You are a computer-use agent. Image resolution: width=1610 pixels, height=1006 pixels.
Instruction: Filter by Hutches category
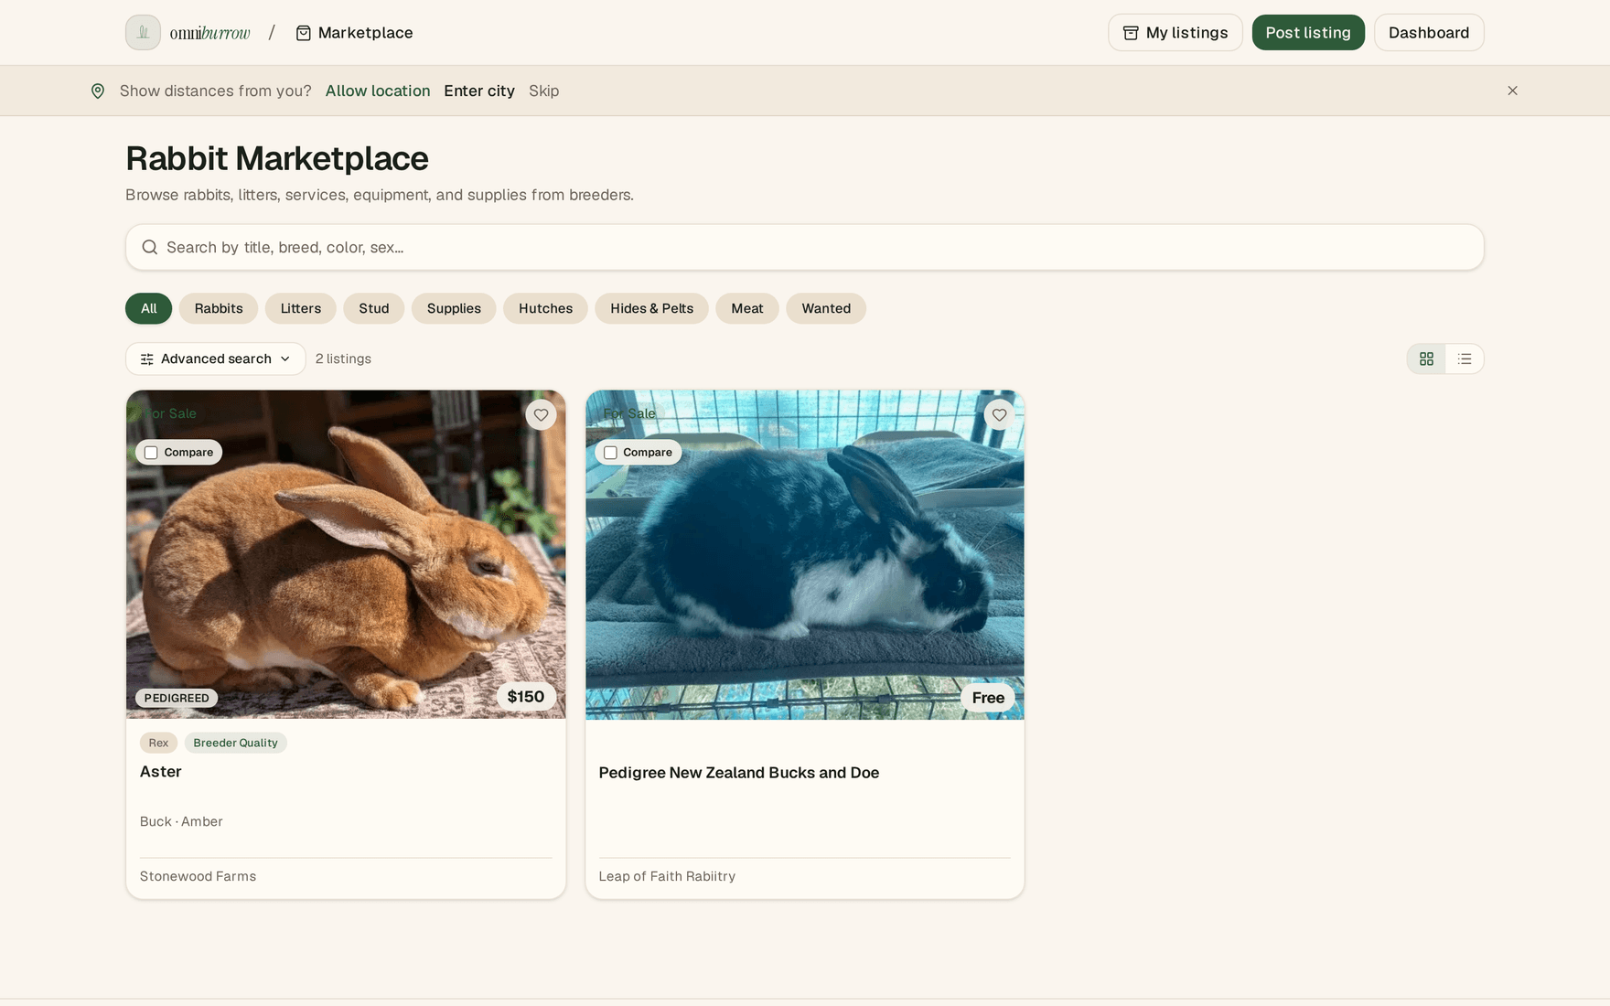545,308
